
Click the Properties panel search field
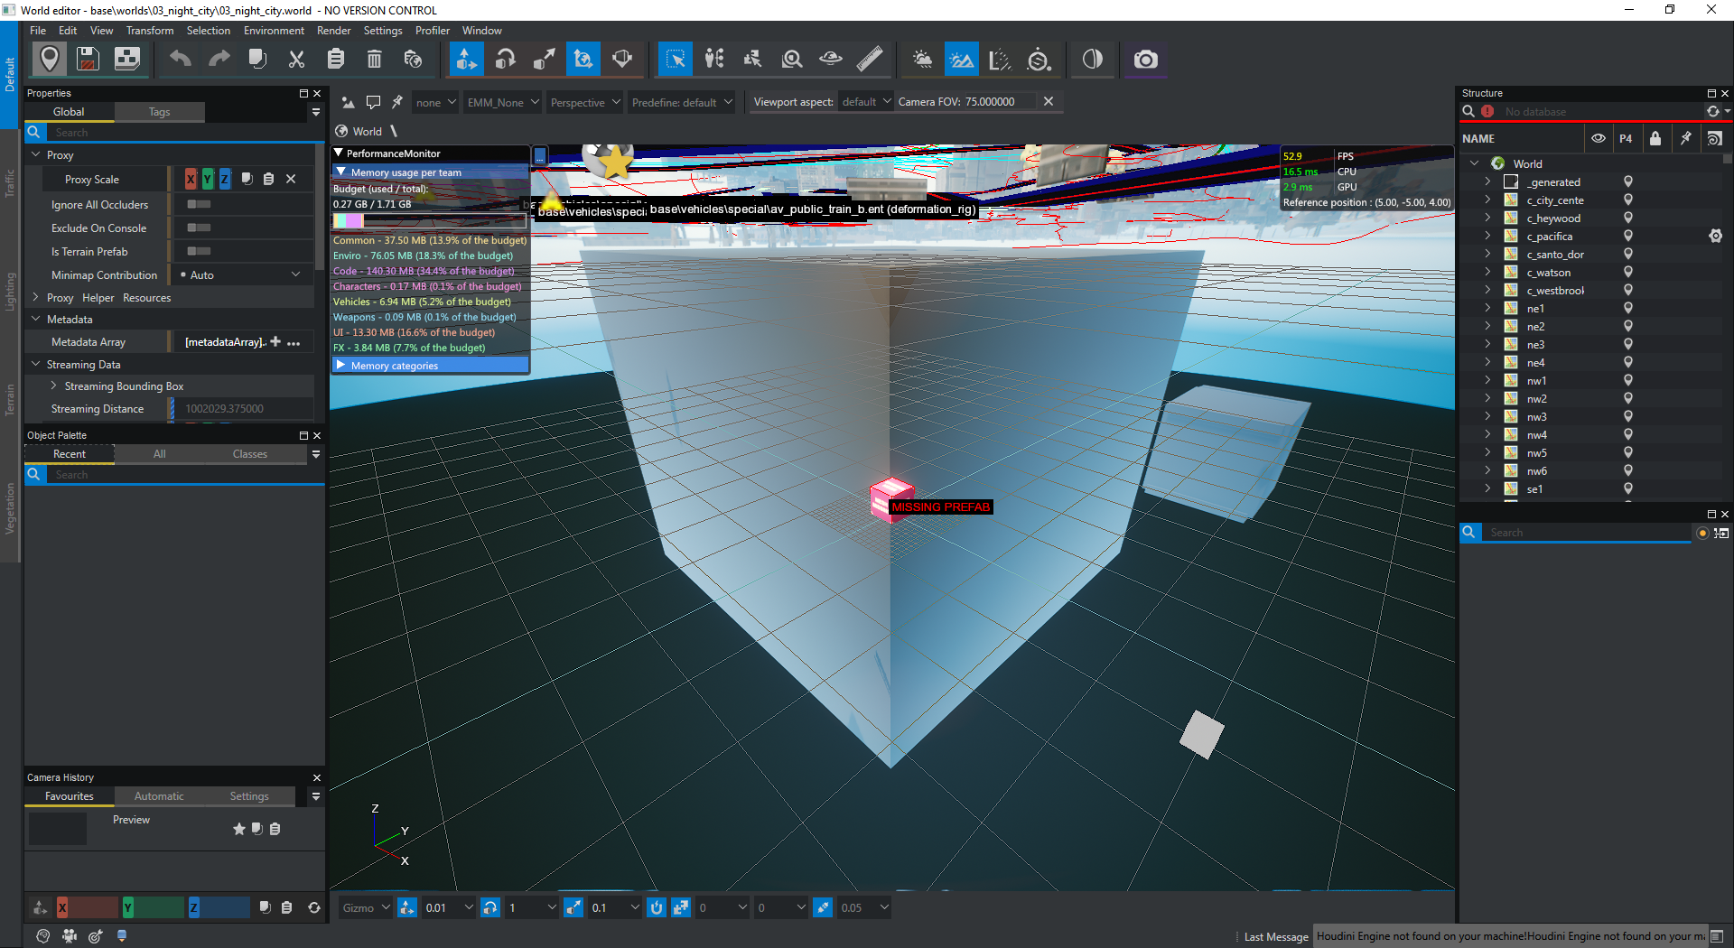pyautogui.click(x=184, y=133)
